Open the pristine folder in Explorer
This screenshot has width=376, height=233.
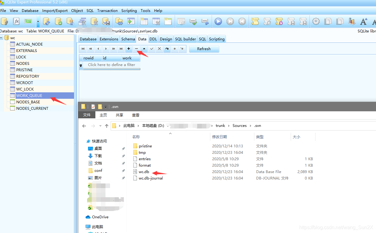point(145,146)
